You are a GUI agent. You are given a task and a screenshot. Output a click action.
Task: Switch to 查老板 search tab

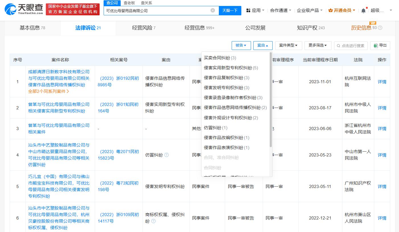pos(129,3)
